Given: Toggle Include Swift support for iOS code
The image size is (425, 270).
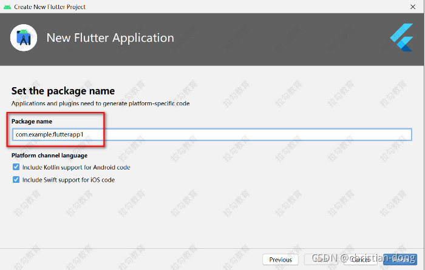Looking at the screenshot, I should tap(16, 179).
